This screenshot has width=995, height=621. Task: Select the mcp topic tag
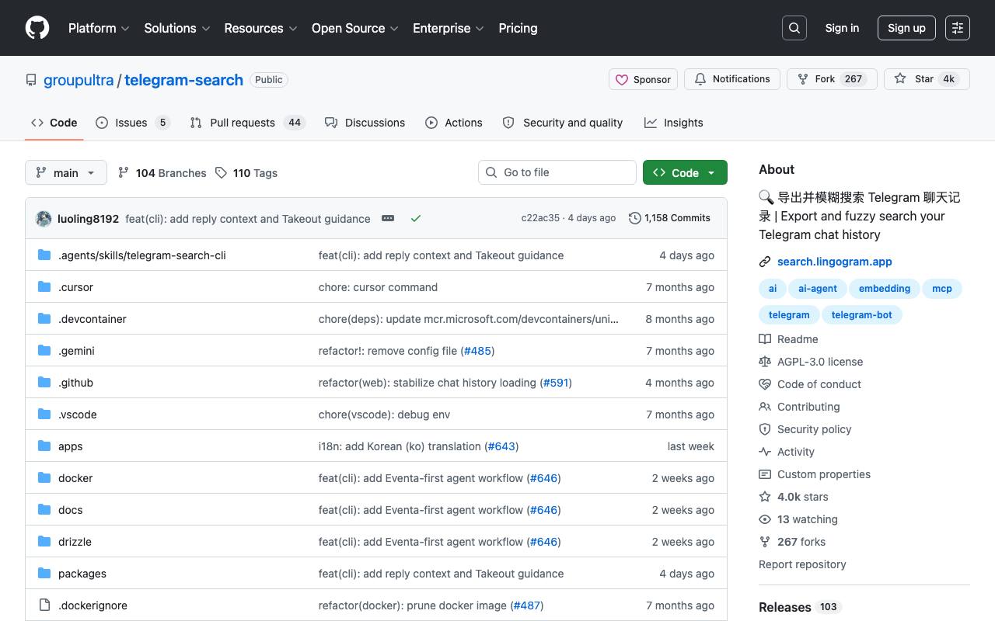click(942, 288)
